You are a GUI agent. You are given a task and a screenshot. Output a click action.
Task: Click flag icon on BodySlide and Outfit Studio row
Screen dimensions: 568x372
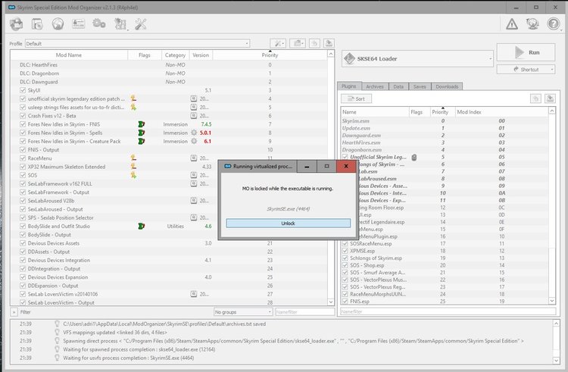tap(142, 226)
